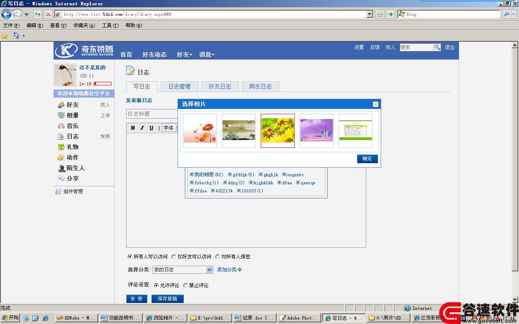The image size is (519, 324).
Task: Open the 工具(T) menu
Action: coord(110,26)
